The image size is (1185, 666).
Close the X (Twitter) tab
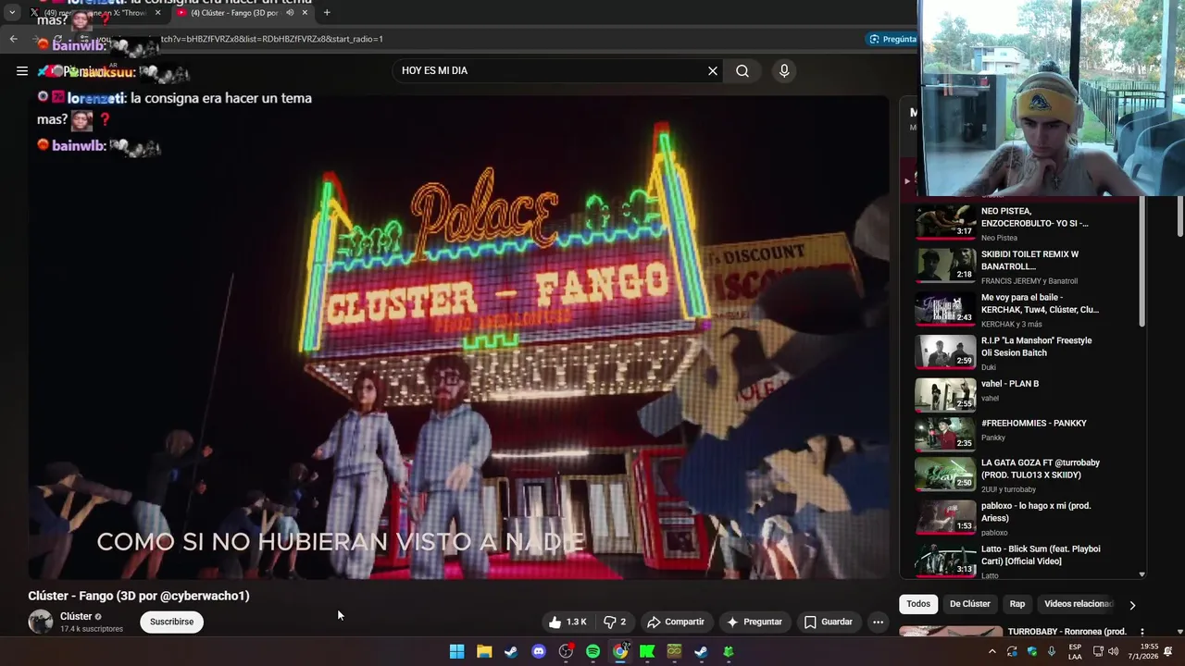click(157, 13)
